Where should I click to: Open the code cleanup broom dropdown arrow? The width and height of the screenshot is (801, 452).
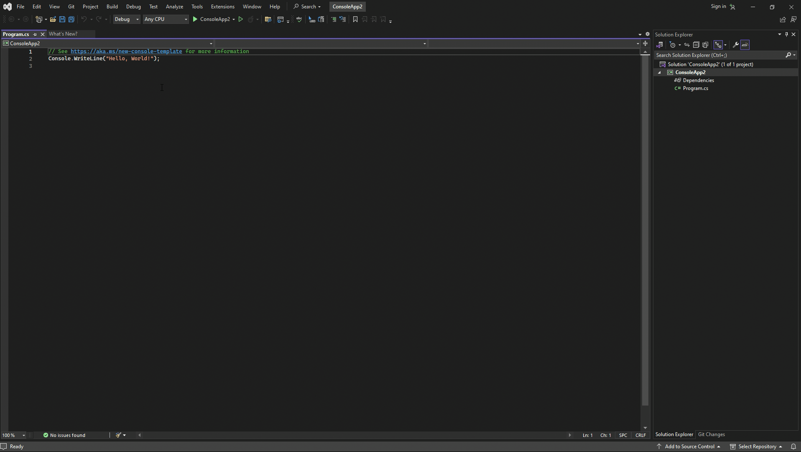coord(125,435)
